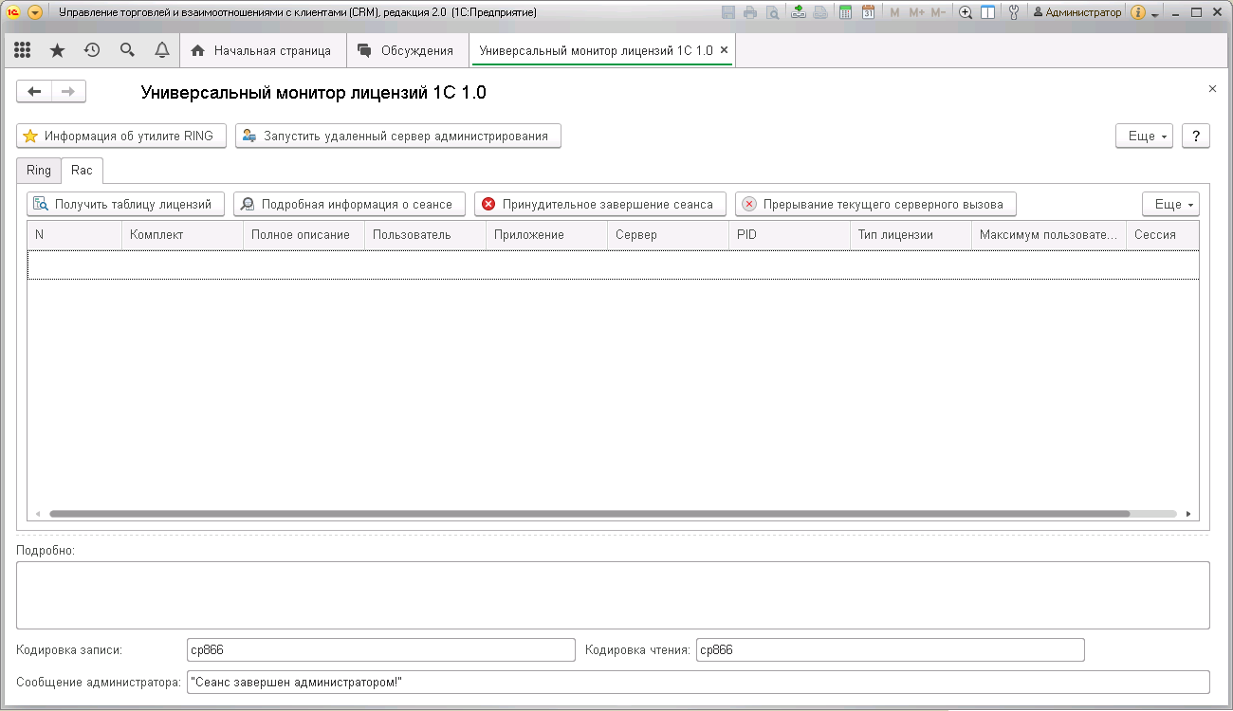Open the top Еще dropdown

point(1145,136)
